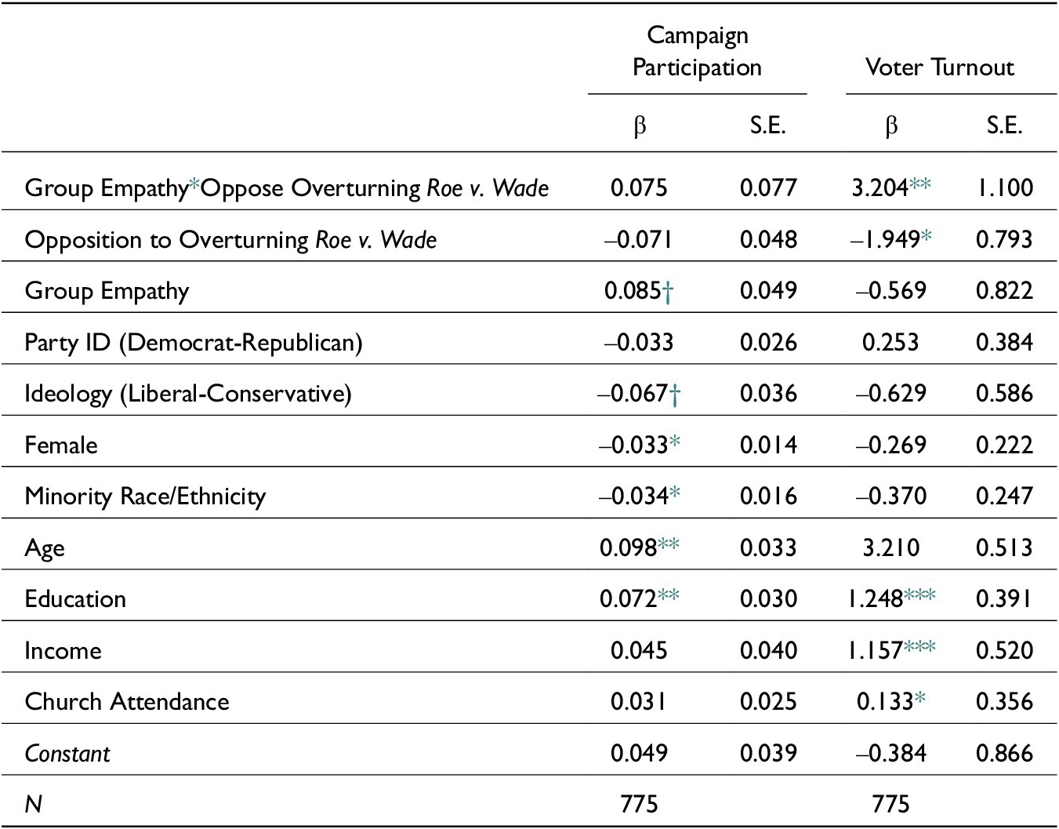The image size is (1059, 829).
Task: Click the triple asterisk after 1.157
Action: [x=919, y=648]
